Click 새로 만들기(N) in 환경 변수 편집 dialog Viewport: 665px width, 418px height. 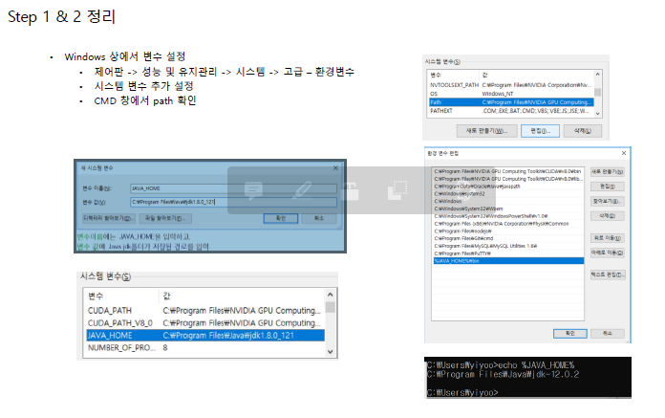coord(608,172)
